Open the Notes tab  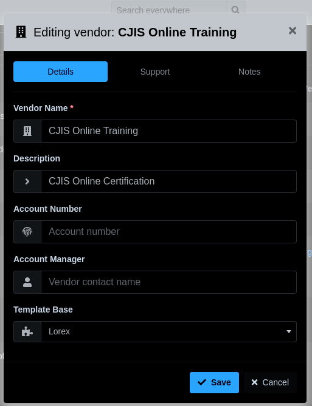pos(249,72)
